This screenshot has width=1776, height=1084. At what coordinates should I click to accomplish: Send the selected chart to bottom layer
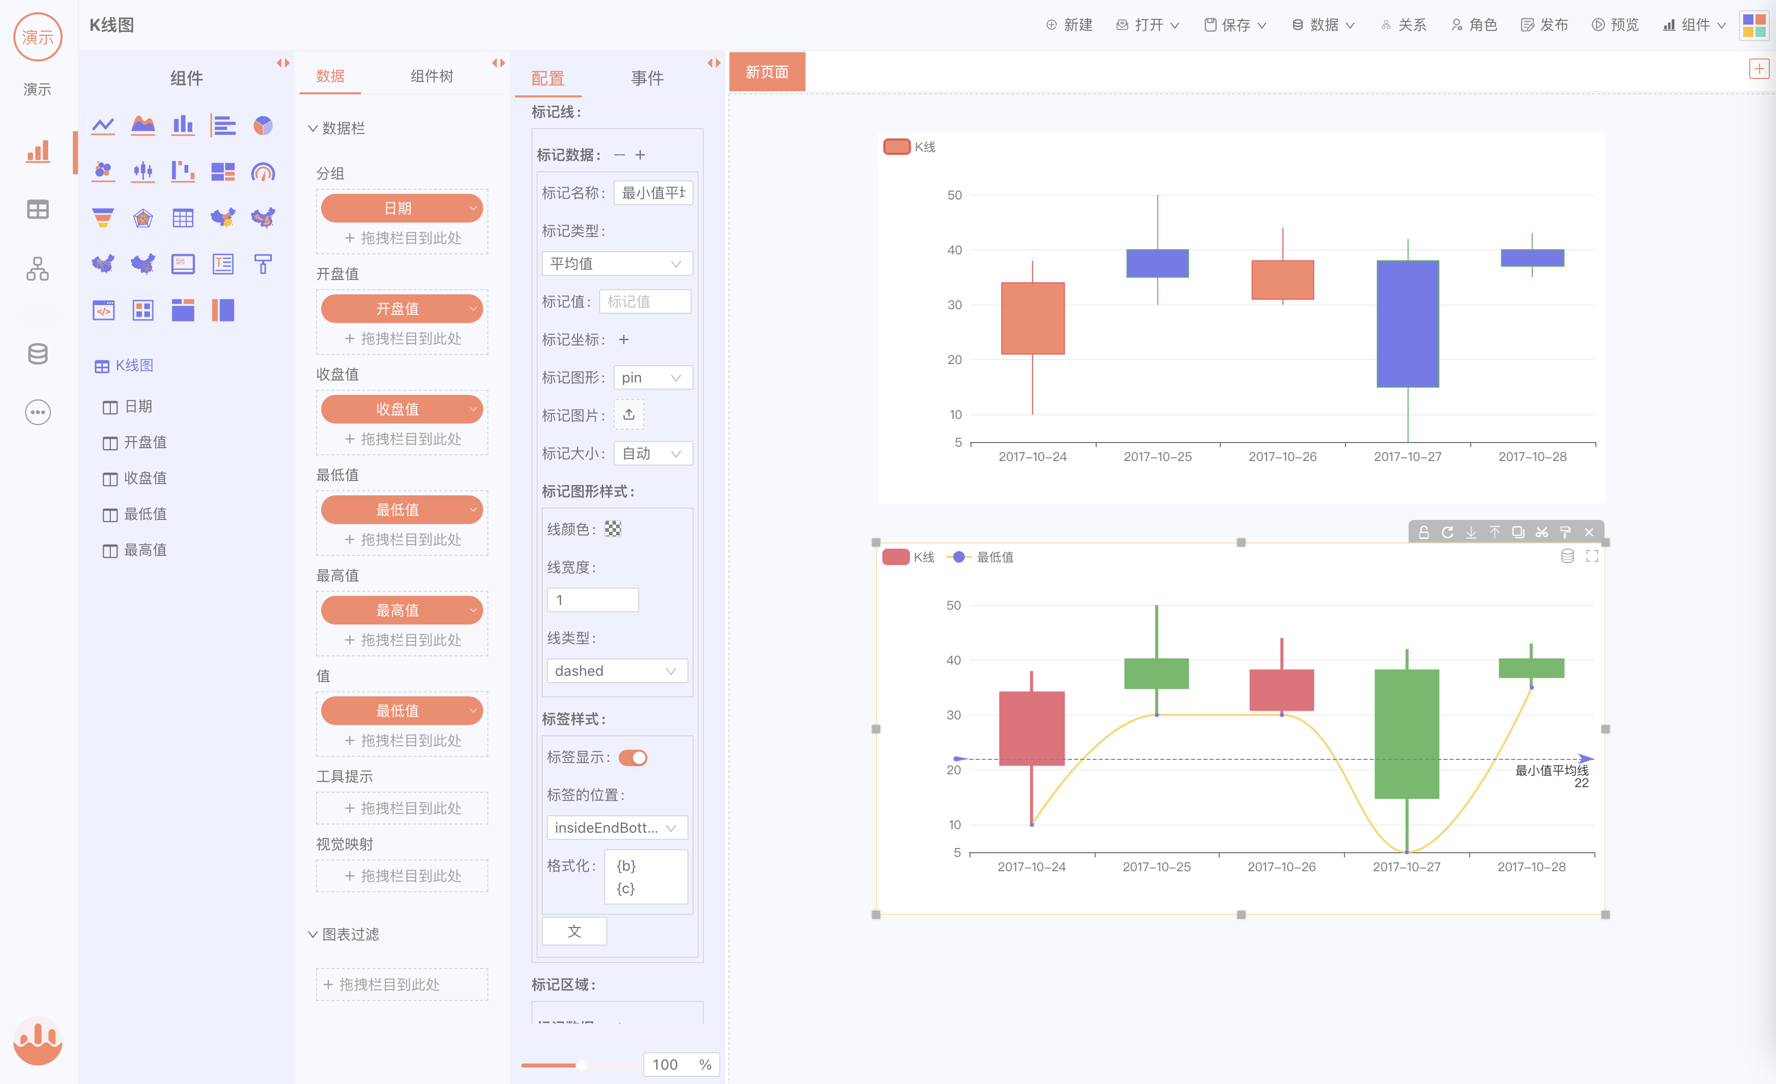pyautogui.click(x=1471, y=532)
